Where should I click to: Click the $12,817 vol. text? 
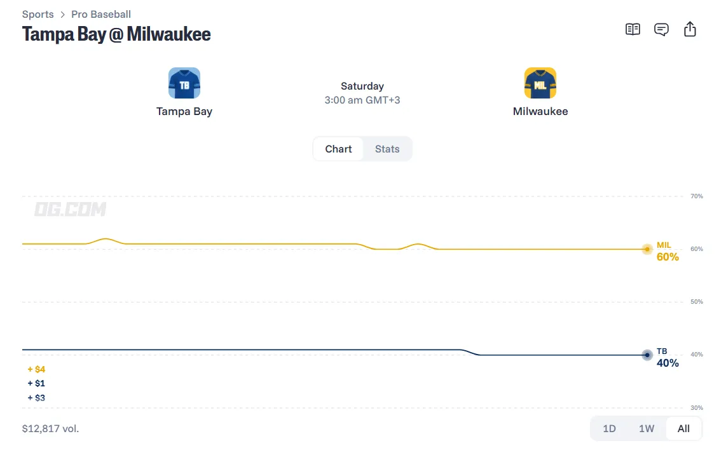[50, 429]
